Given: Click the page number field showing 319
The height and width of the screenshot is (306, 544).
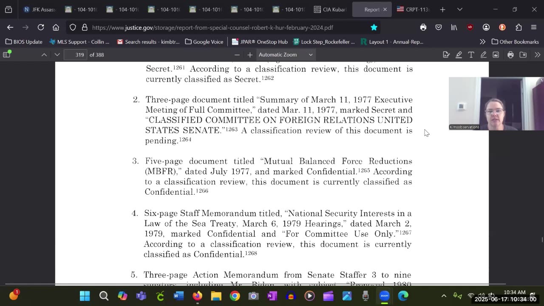Looking at the screenshot, I should click(75, 54).
